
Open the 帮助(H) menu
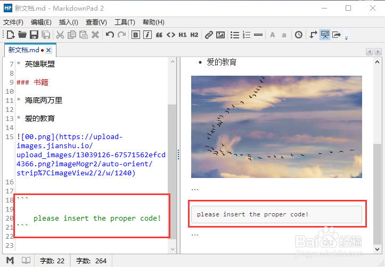(153, 22)
